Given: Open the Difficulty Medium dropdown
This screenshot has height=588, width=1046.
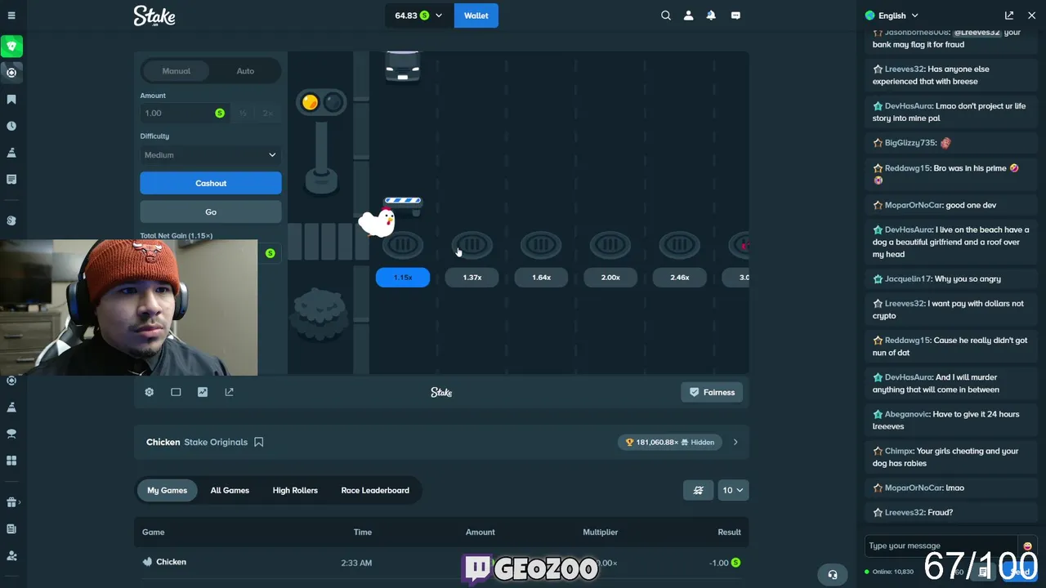Looking at the screenshot, I should pos(211,155).
